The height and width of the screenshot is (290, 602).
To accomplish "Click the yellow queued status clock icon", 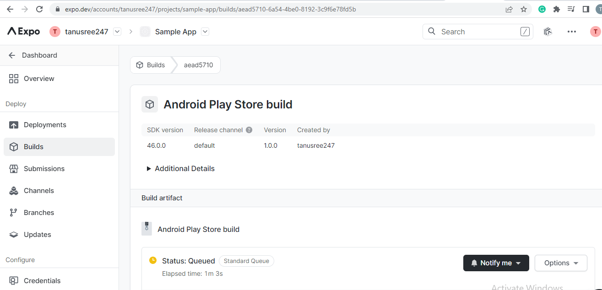I will pyautogui.click(x=153, y=260).
